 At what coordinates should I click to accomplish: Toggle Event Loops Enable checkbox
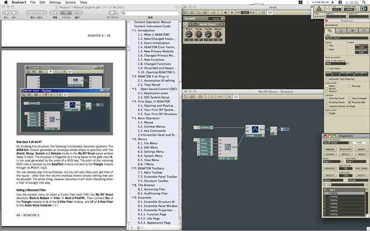click(x=327, y=113)
